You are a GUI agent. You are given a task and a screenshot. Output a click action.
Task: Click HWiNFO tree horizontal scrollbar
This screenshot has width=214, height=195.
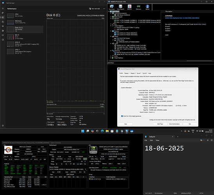pos(130,61)
